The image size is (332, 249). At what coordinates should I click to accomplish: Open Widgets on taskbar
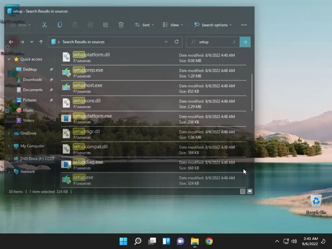click(x=166, y=241)
